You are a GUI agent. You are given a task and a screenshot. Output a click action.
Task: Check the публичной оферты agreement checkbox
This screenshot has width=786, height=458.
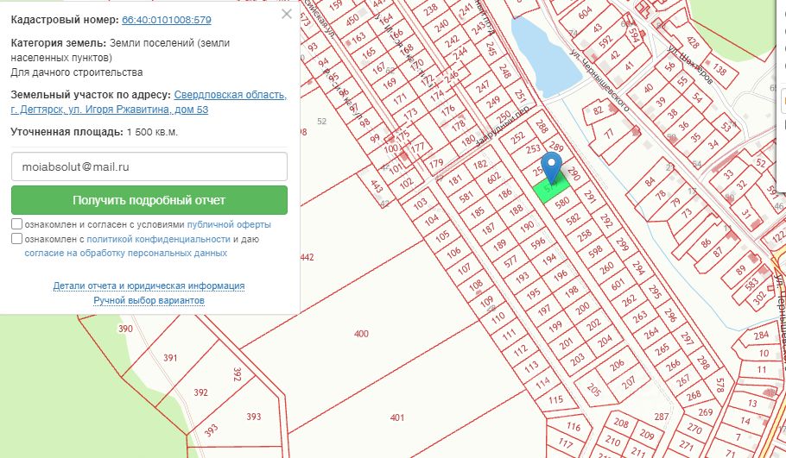[16, 223]
